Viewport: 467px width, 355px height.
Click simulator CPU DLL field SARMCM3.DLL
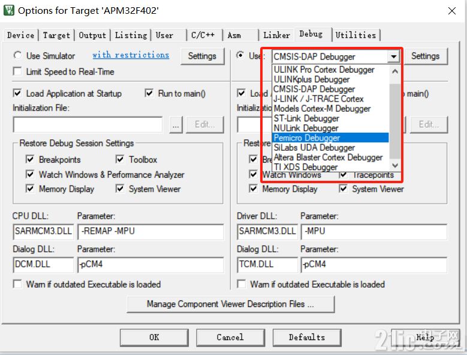point(43,231)
